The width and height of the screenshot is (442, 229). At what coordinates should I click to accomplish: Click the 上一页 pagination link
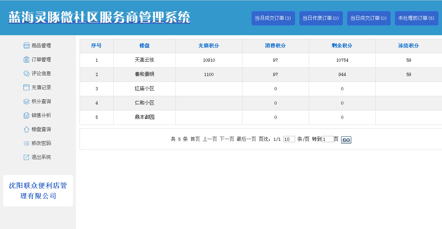click(x=210, y=139)
